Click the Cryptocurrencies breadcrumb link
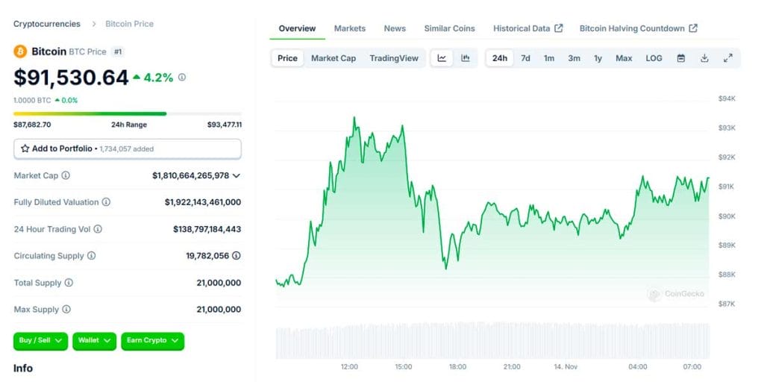The width and height of the screenshot is (764, 382). click(46, 24)
